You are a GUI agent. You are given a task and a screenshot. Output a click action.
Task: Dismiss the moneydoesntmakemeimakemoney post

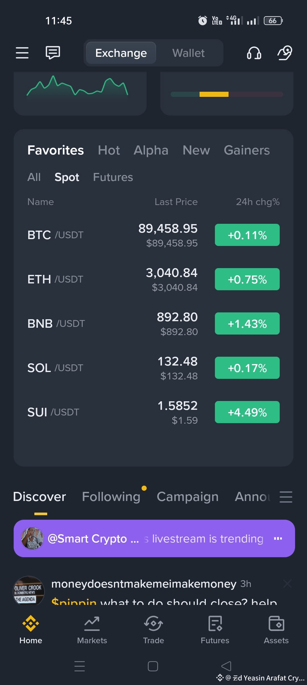(x=287, y=584)
